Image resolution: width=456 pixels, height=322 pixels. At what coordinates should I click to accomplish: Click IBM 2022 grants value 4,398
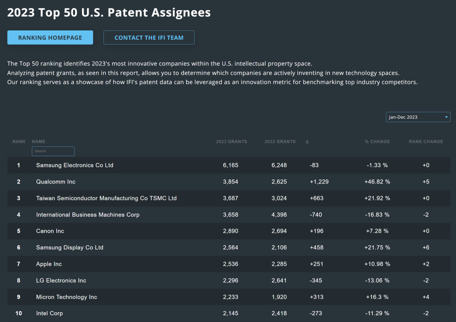(279, 215)
